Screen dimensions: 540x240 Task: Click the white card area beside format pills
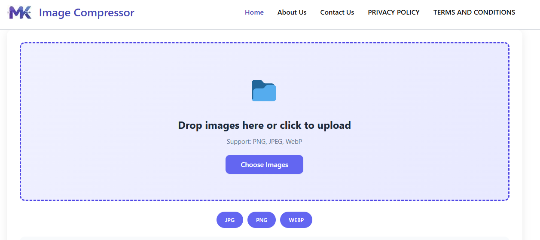(x=408, y=220)
